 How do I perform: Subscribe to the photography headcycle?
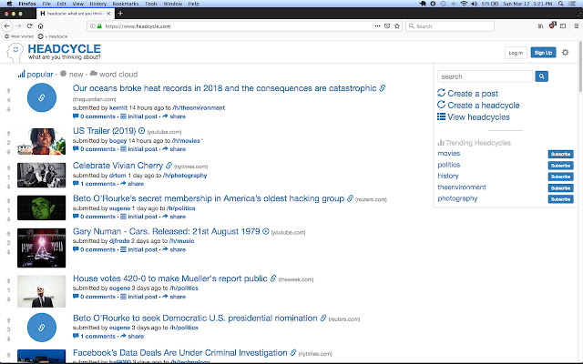(x=560, y=199)
